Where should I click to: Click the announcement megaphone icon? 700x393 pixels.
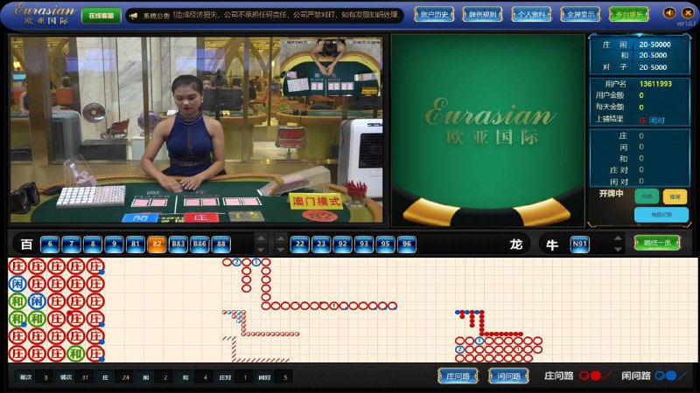tap(133, 16)
